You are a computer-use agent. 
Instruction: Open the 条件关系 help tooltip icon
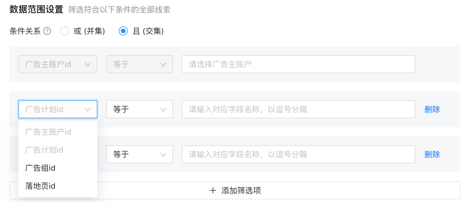(47, 31)
